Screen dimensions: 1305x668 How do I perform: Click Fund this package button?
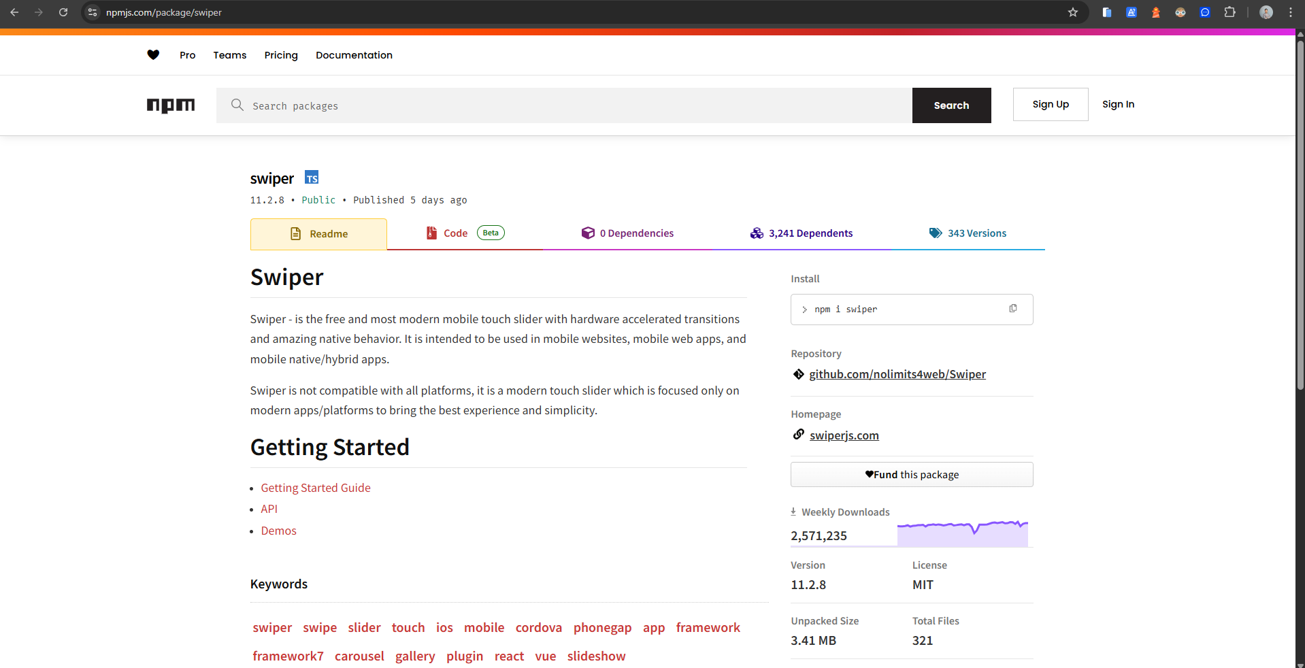coord(912,474)
